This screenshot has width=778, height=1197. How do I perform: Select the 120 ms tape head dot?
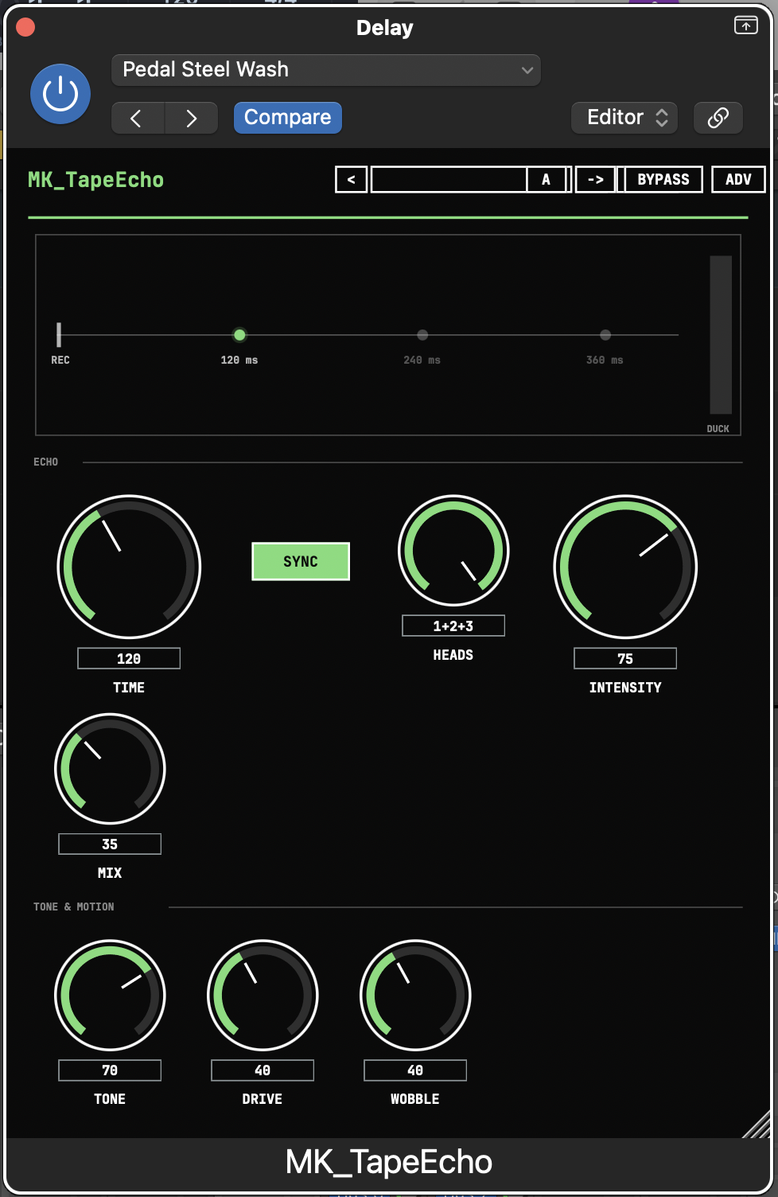[239, 335]
